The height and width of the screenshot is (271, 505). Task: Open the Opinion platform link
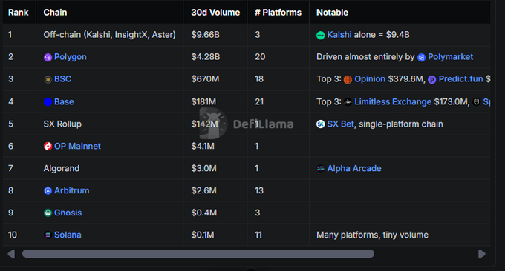370,79
